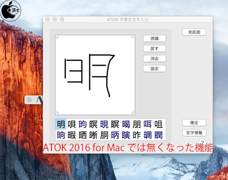Open 文字情報 character info
This screenshot has height=180, width=228.
pos(194,133)
